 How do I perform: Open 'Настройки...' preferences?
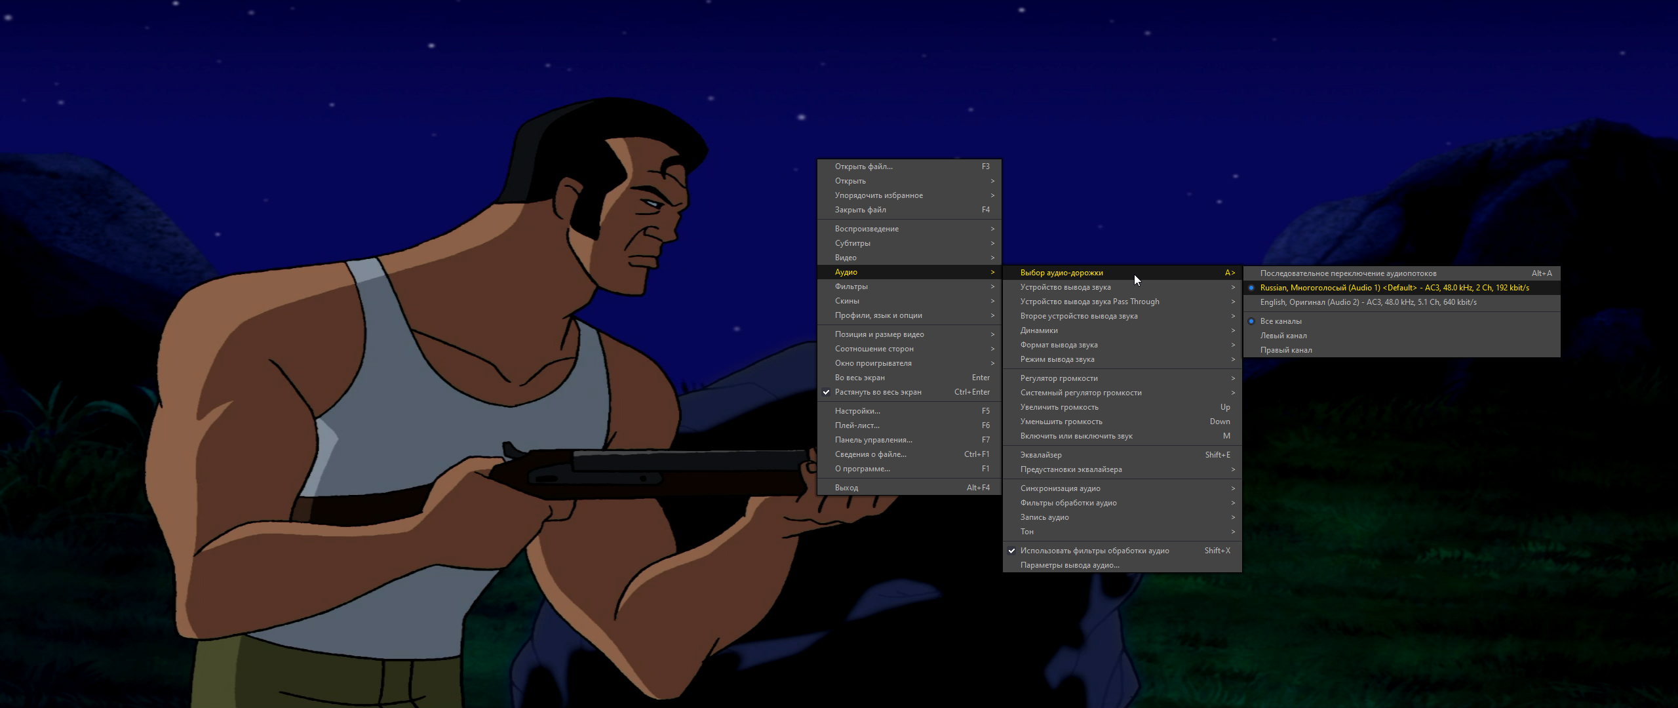click(x=909, y=411)
